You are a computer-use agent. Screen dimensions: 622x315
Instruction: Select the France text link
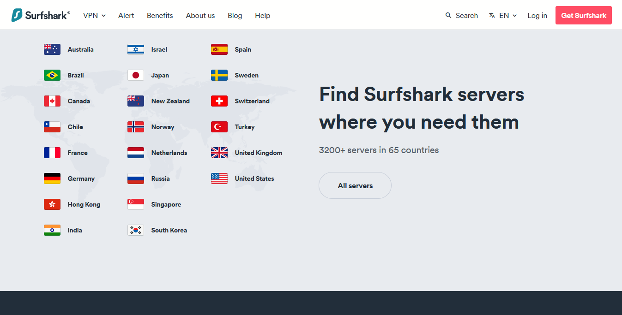pyautogui.click(x=78, y=153)
